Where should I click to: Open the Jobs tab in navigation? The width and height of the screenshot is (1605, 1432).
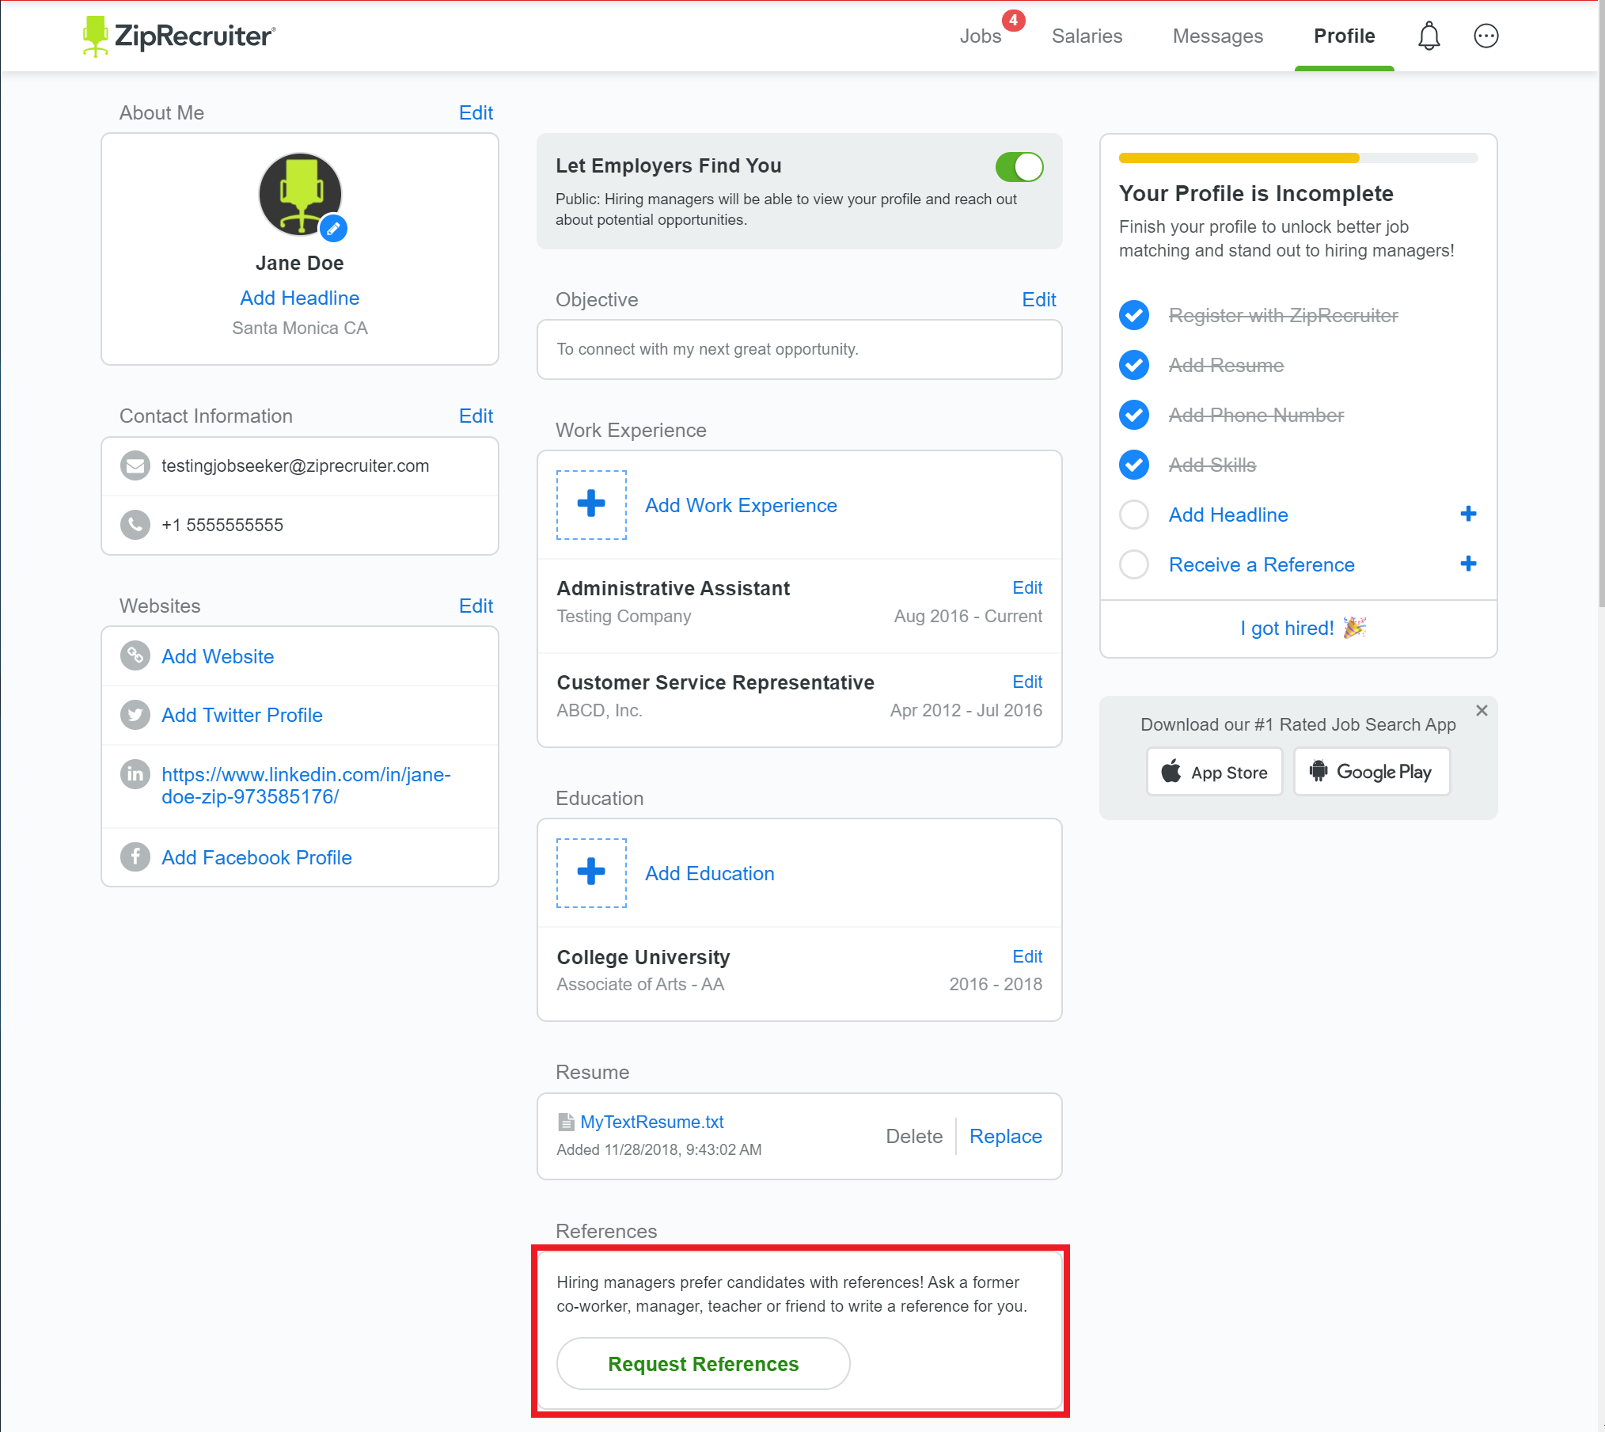980,36
